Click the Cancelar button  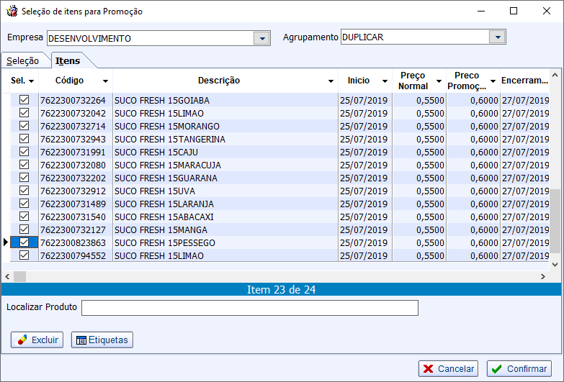pyautogui.click(x=448, y=368)
